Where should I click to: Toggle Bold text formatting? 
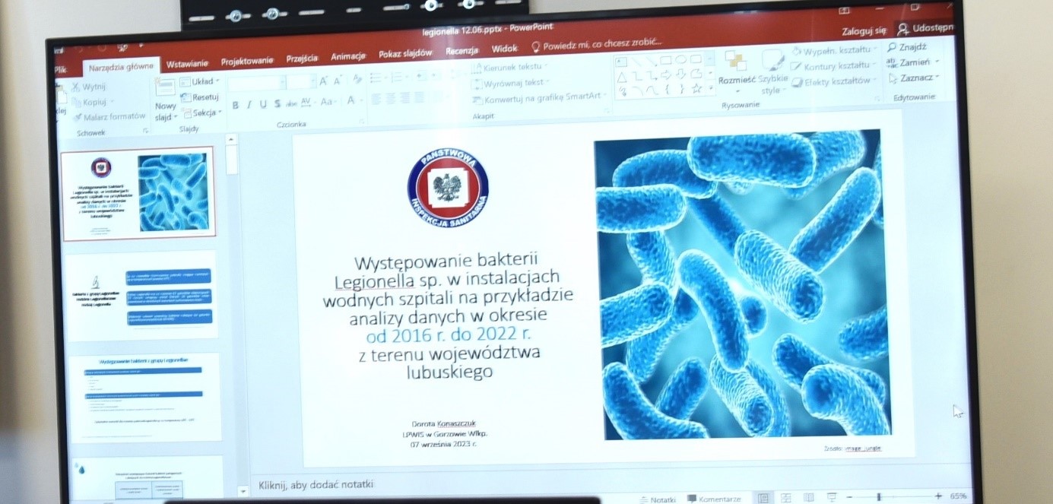(x=235, y=105)
